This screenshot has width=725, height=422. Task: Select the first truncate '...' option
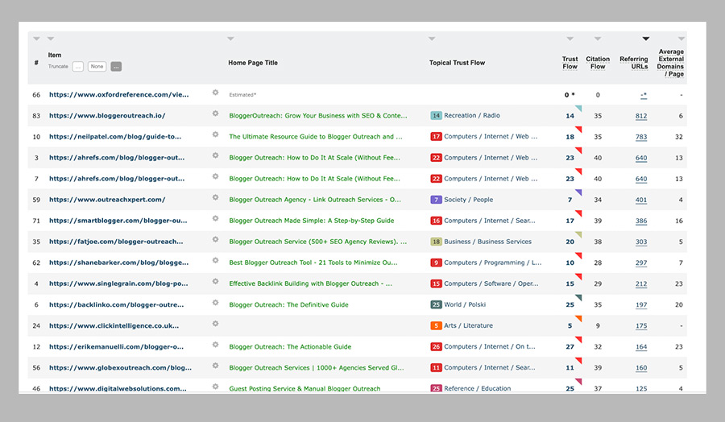pyautogui.click(x=77, y=67)
